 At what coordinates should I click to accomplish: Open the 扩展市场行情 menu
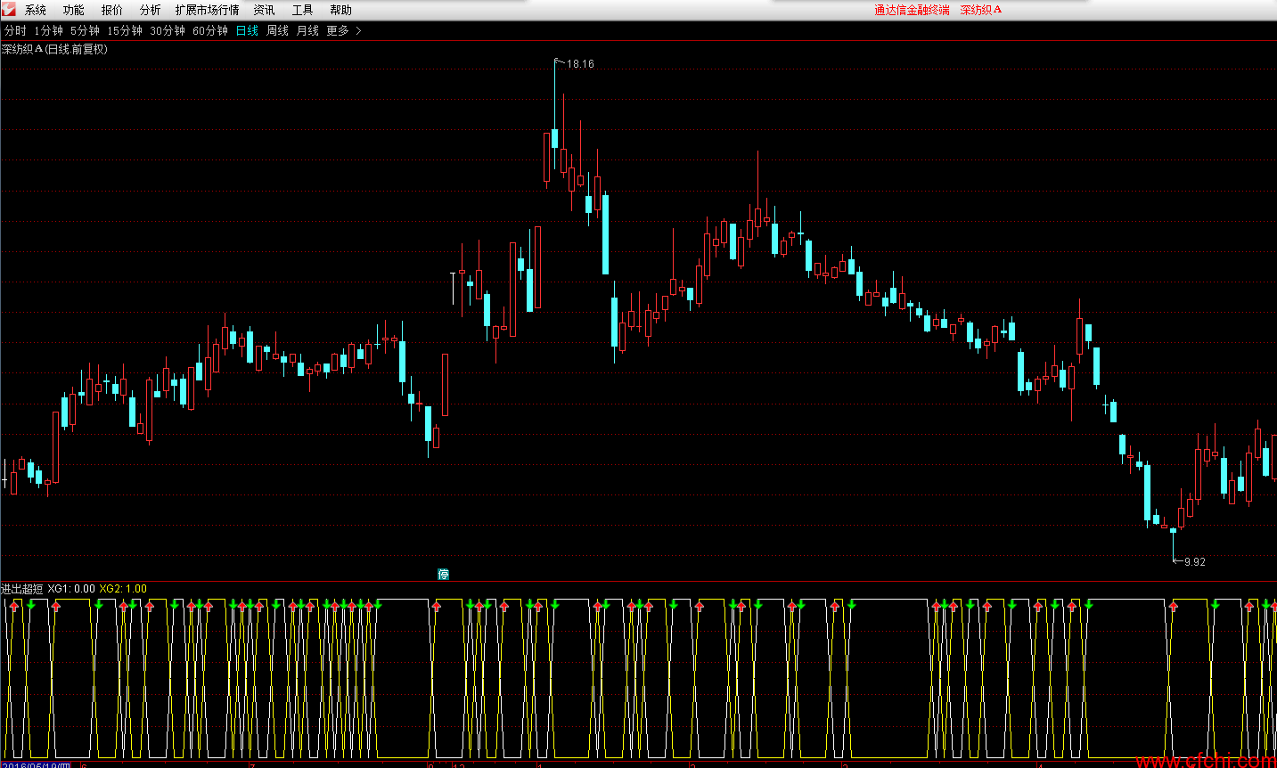click(x=208, y=10)
